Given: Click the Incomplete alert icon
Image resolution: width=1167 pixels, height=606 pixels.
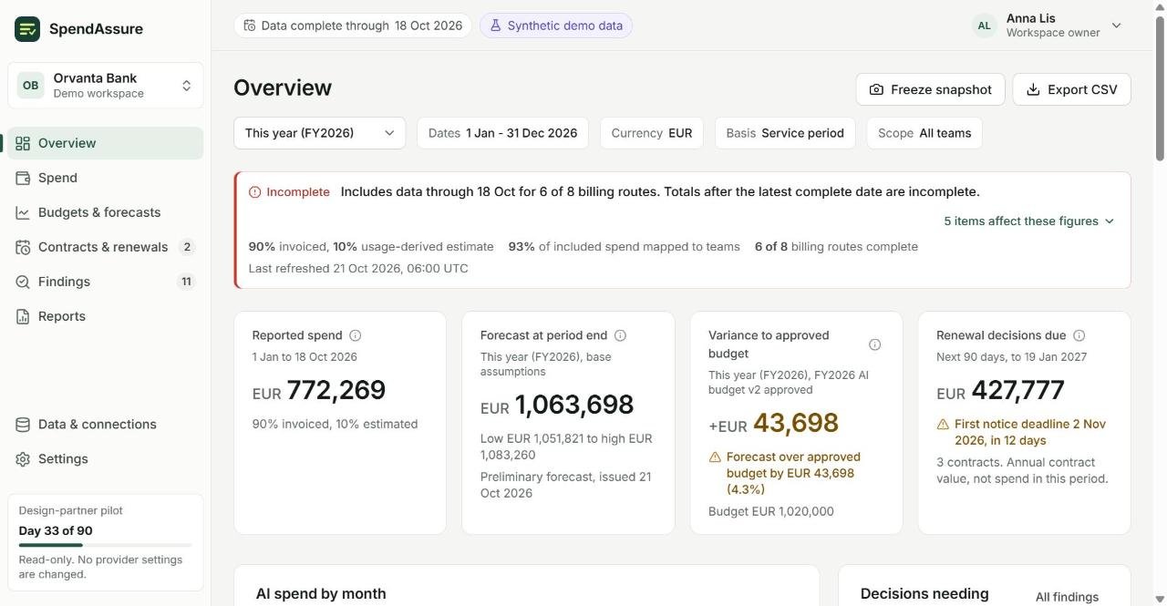Looking at the screenshot, I should [255, 192].
